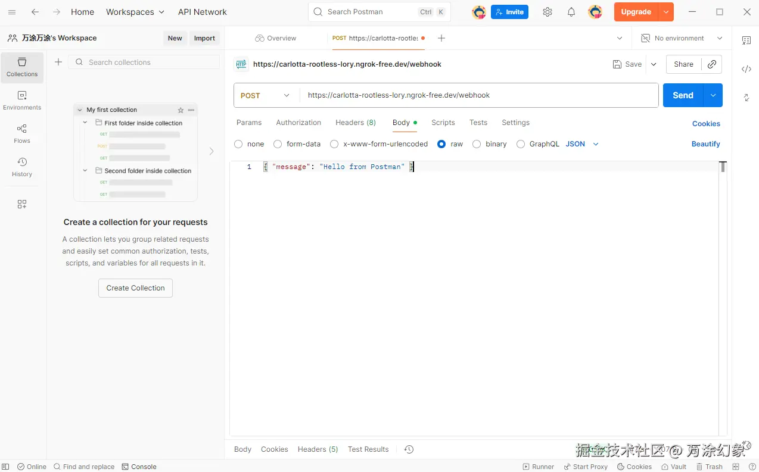Open the response history clock icon
Viewport: 759px width, 472px height.
(409, 449)
